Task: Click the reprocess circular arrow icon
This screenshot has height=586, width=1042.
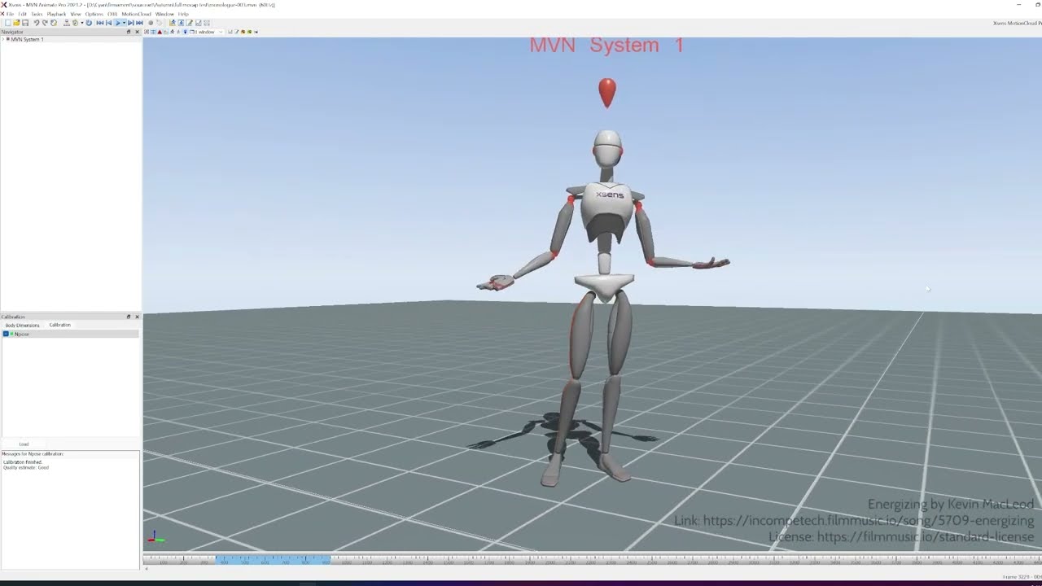Action: [54, 23]
